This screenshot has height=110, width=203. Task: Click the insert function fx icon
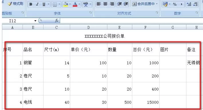(57, 21)
